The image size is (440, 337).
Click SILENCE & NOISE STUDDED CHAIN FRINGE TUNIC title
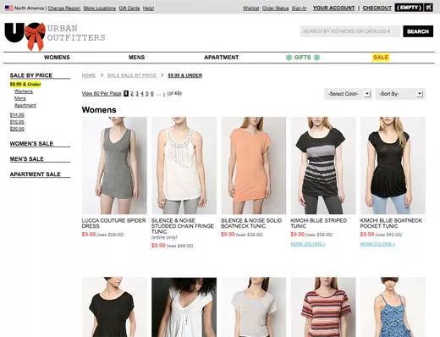(x=182, y=226)
